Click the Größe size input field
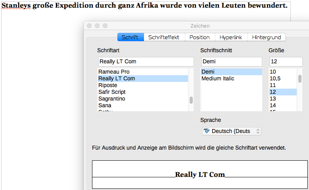The image size is (309, 190). (x=286, y=62)
